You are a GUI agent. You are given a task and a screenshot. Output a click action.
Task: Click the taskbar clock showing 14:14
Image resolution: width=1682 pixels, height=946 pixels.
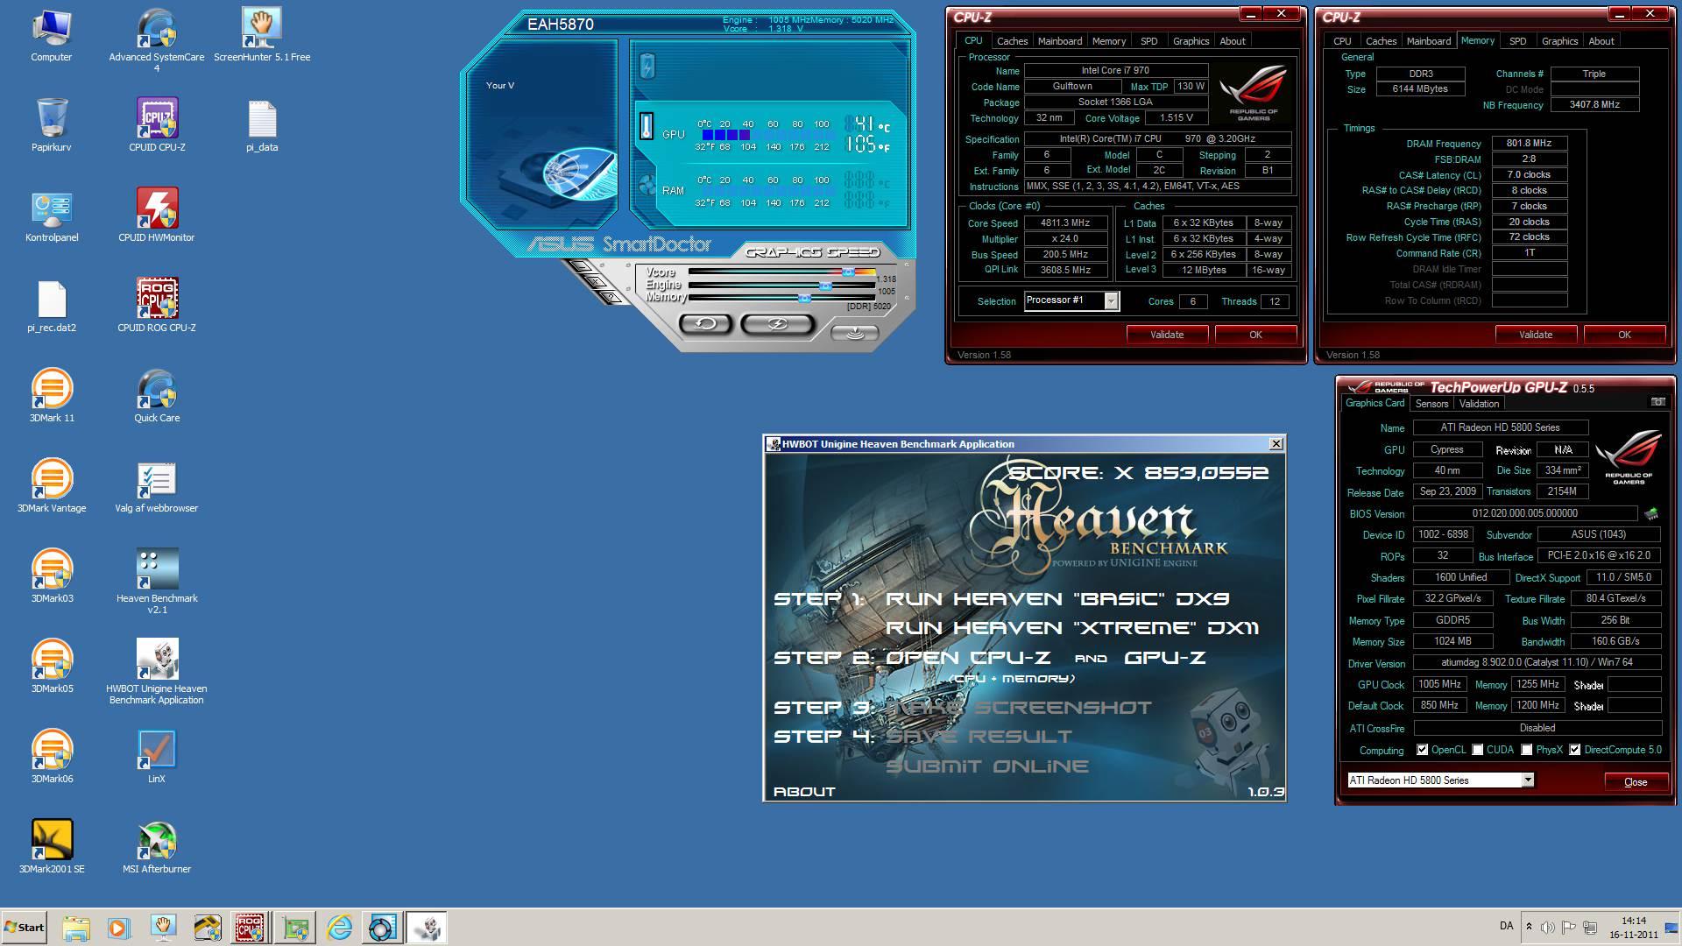point(1633,928)
